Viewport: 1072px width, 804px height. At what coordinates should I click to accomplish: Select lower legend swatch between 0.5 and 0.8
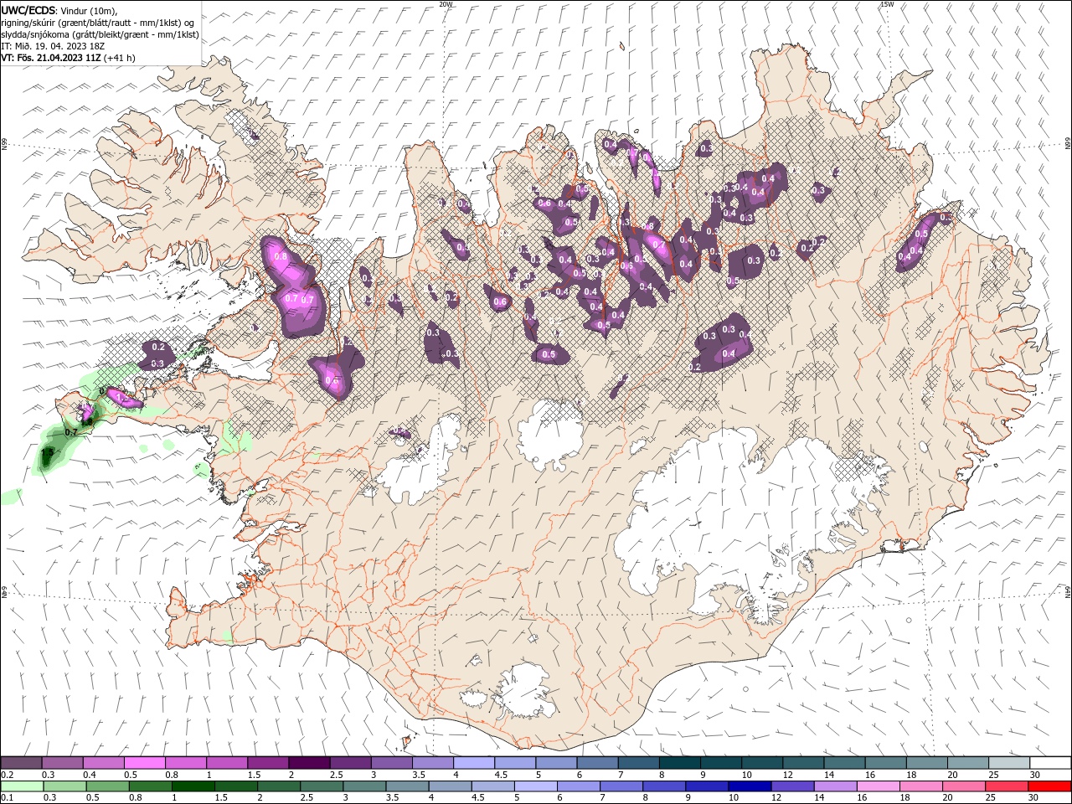pyautogui.click(x=107, y=786)
